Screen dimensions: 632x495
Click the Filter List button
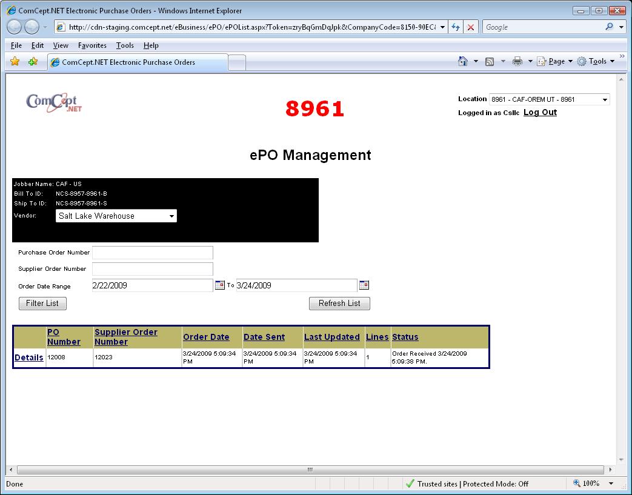pos(42,304)
